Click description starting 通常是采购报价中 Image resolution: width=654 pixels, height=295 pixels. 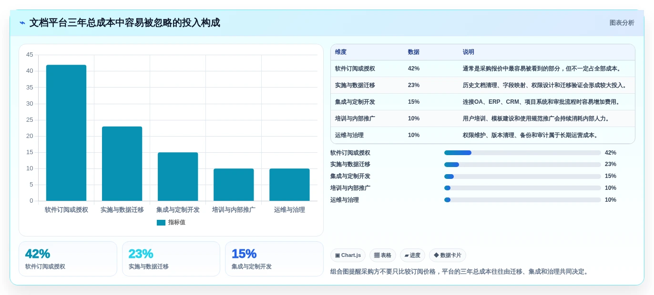pos(543,69)
